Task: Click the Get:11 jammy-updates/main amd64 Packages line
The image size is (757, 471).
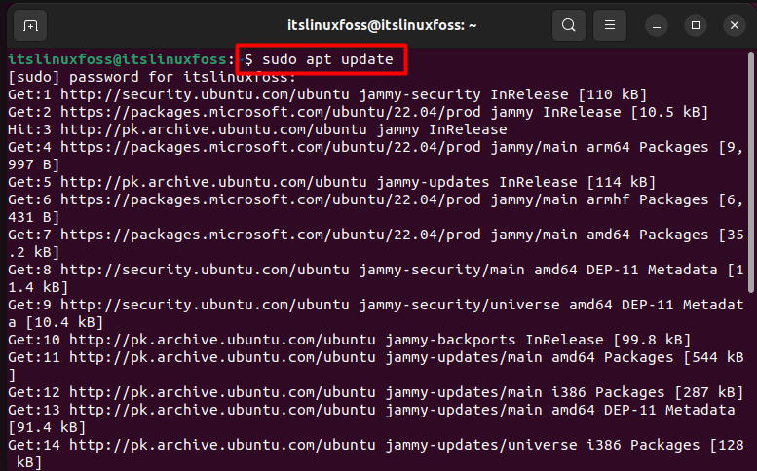Action: pyautogui.click(x=376, y=366)
